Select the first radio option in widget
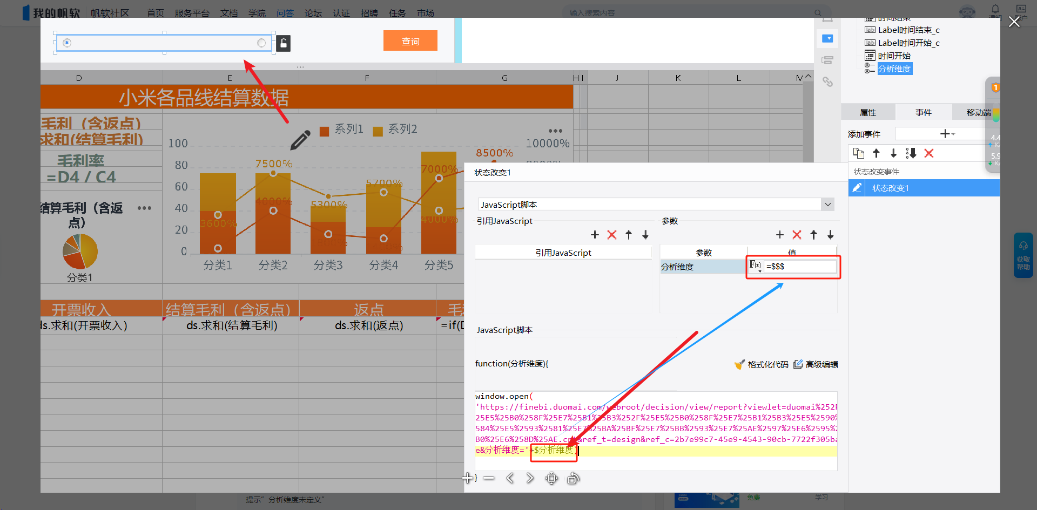 coord(67,43)
